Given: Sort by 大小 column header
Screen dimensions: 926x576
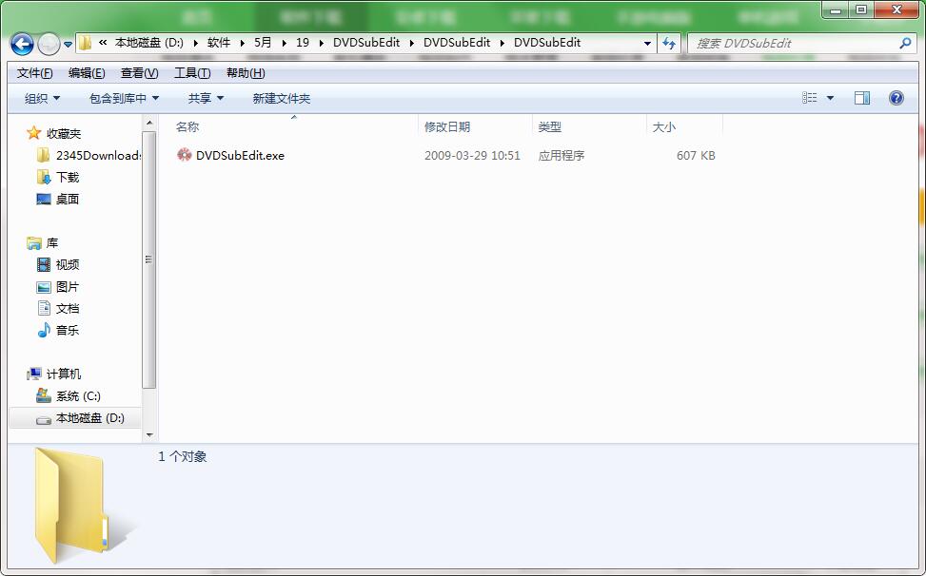Looking at the screenshot, I should [663, 126].
